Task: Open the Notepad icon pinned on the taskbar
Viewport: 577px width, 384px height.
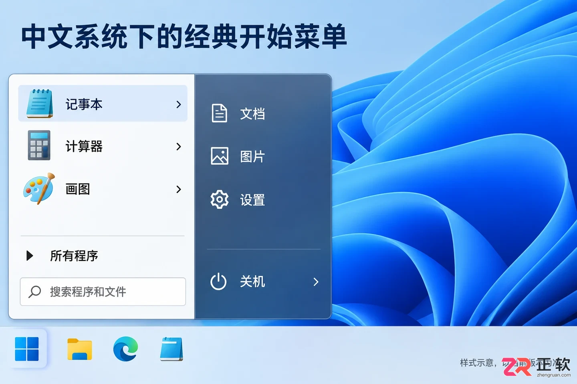Action: [x=171, y=349]
